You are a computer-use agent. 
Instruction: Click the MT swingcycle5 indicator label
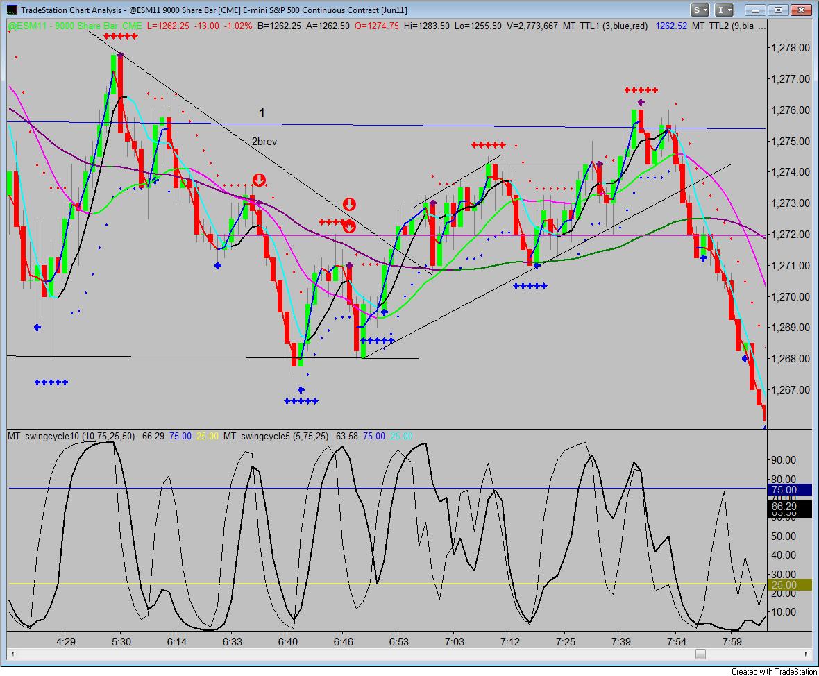[276, 436]
